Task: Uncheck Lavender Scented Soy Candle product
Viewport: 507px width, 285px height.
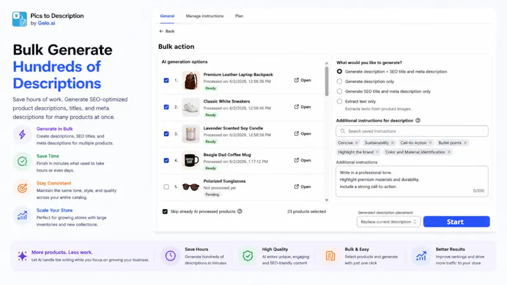Action: coord(166,134)
